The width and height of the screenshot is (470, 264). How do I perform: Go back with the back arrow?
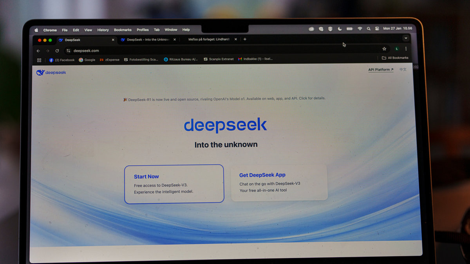38,51
